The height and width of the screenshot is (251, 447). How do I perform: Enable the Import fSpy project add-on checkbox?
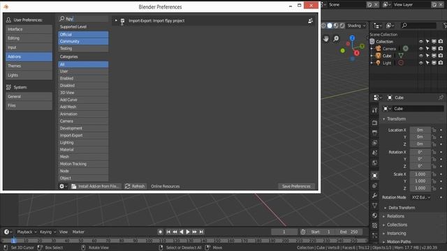(123, 21)
